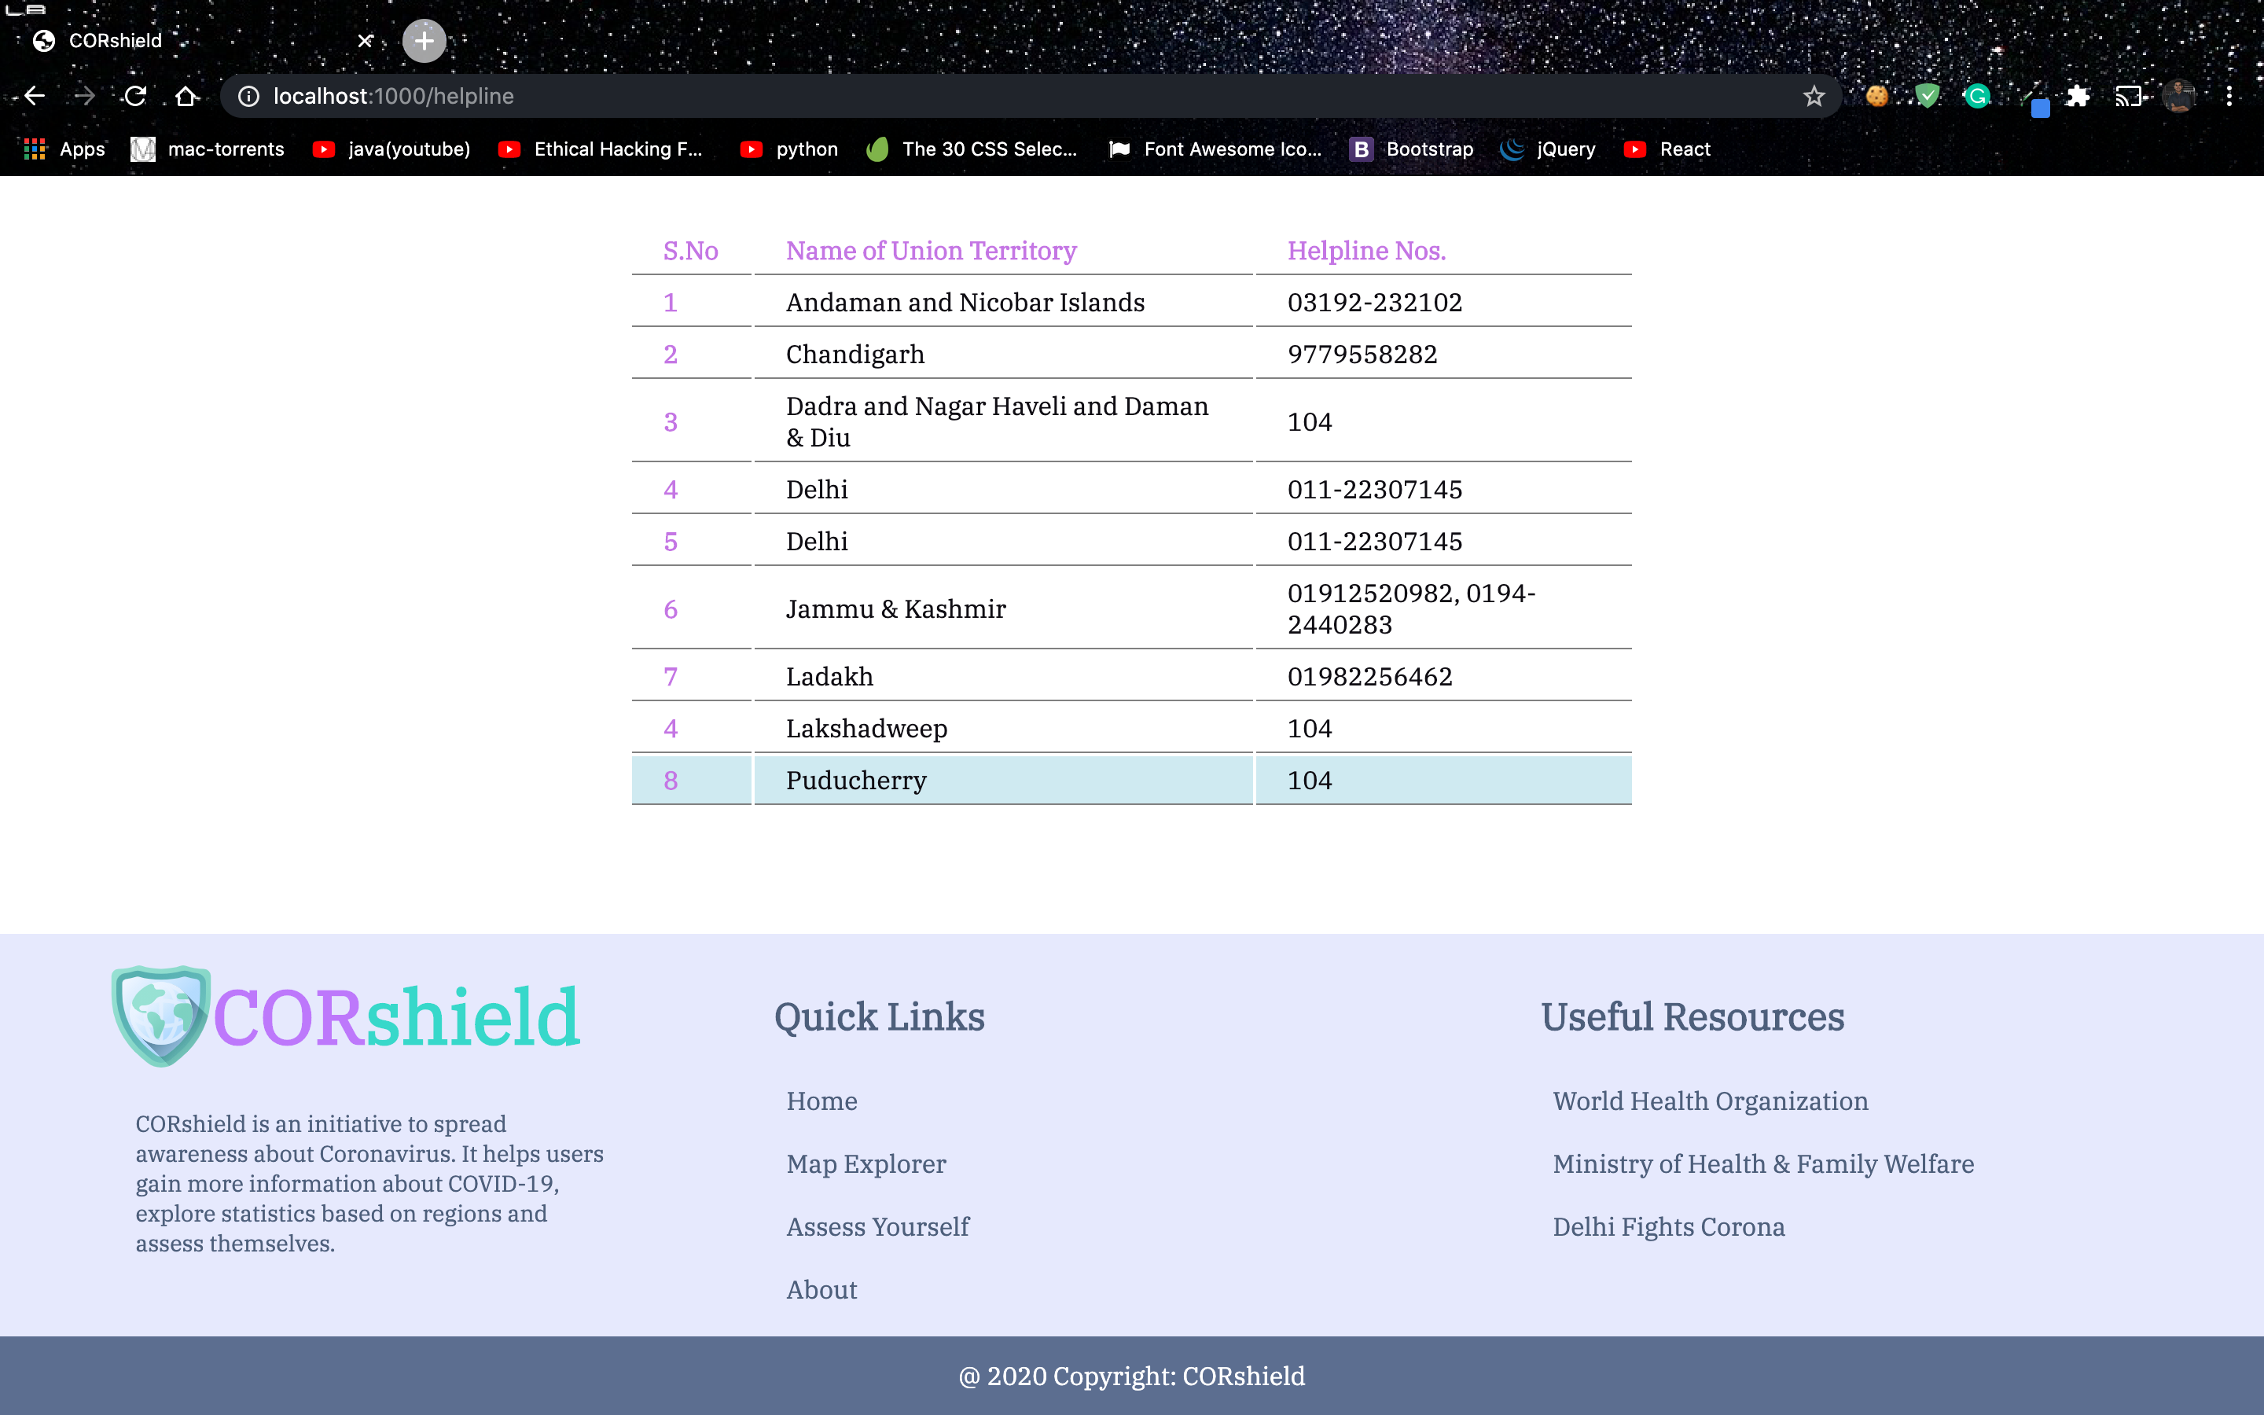
Task: Open Delhi Fights Corona resource
Action: click(1668, 1226)
